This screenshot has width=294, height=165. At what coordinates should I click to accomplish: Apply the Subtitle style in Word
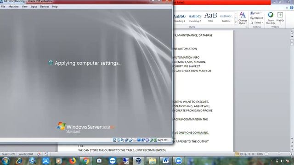point(226,18)
